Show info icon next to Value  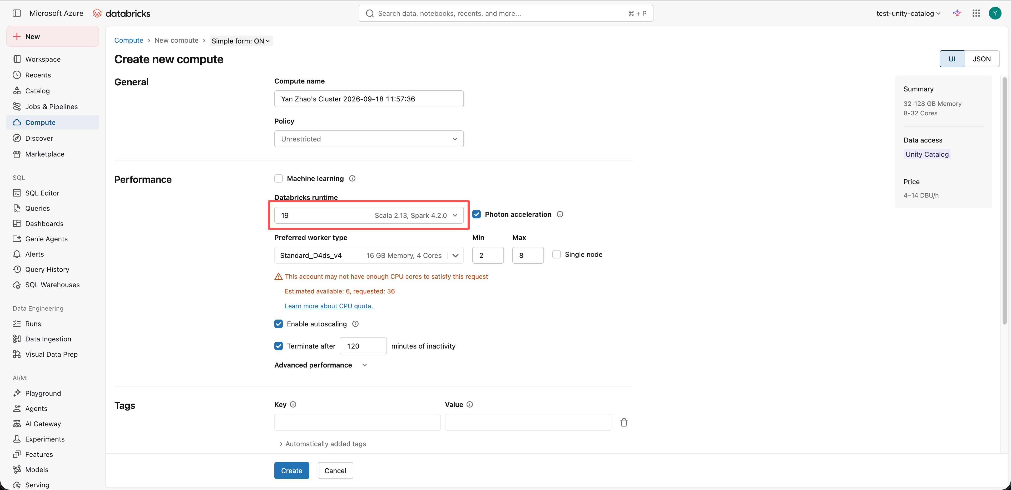470,404
